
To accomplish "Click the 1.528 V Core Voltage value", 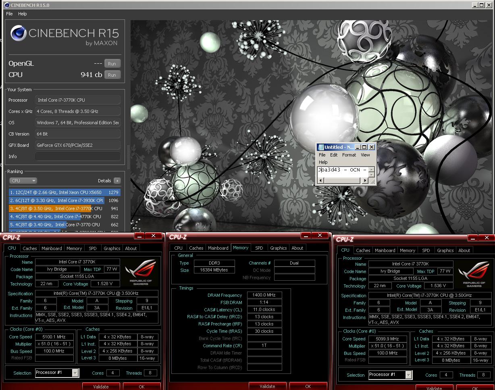I will pos(105,284).
